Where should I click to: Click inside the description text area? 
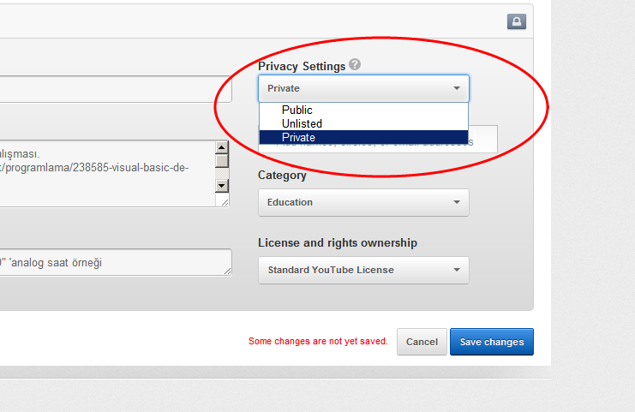(x=103, y=174)
